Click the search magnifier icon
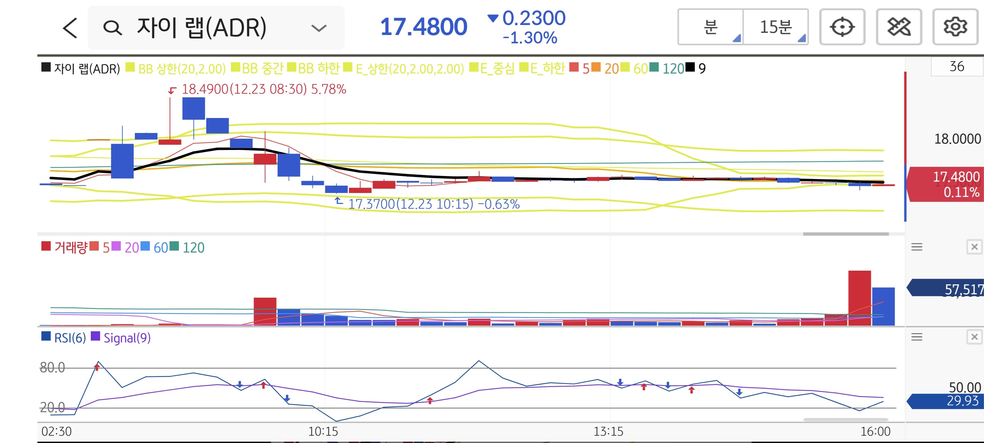This screenshot has height=443, width=984. click(112, 28)
